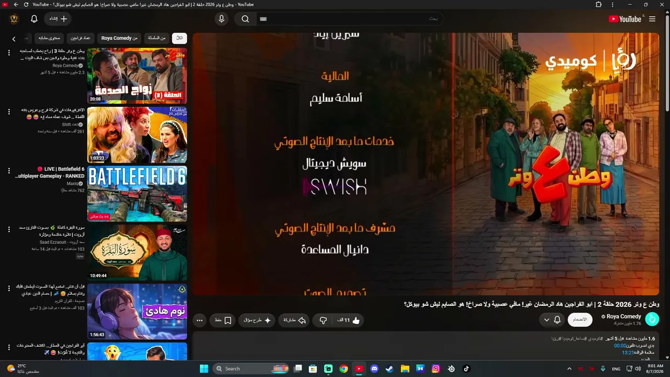Select the 'عماد فراجين' filter chip
Image resolution: width=670 pixels, height=377 pixels.
pos(81,38)
